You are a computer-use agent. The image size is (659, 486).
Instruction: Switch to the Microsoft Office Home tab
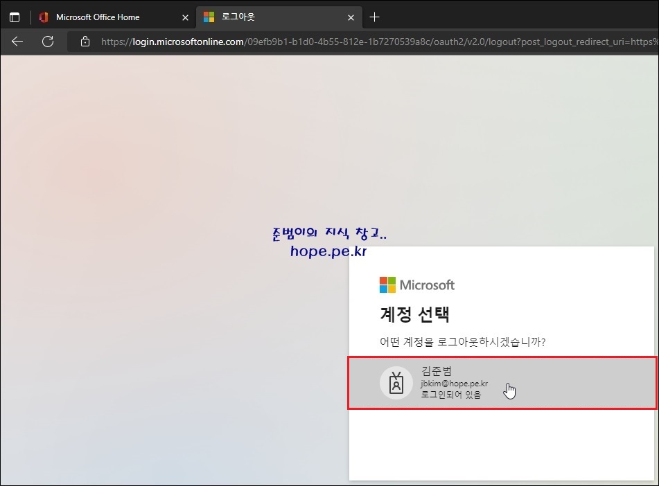tap(114, 17)
